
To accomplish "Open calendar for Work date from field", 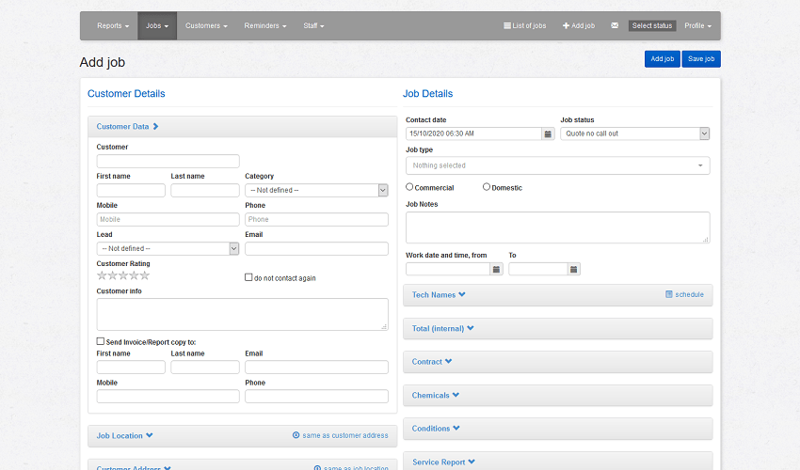I will click(496, 269).
